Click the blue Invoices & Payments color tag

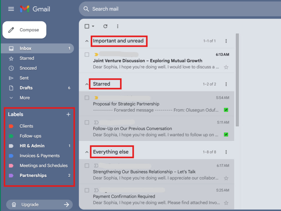(11, 156)
